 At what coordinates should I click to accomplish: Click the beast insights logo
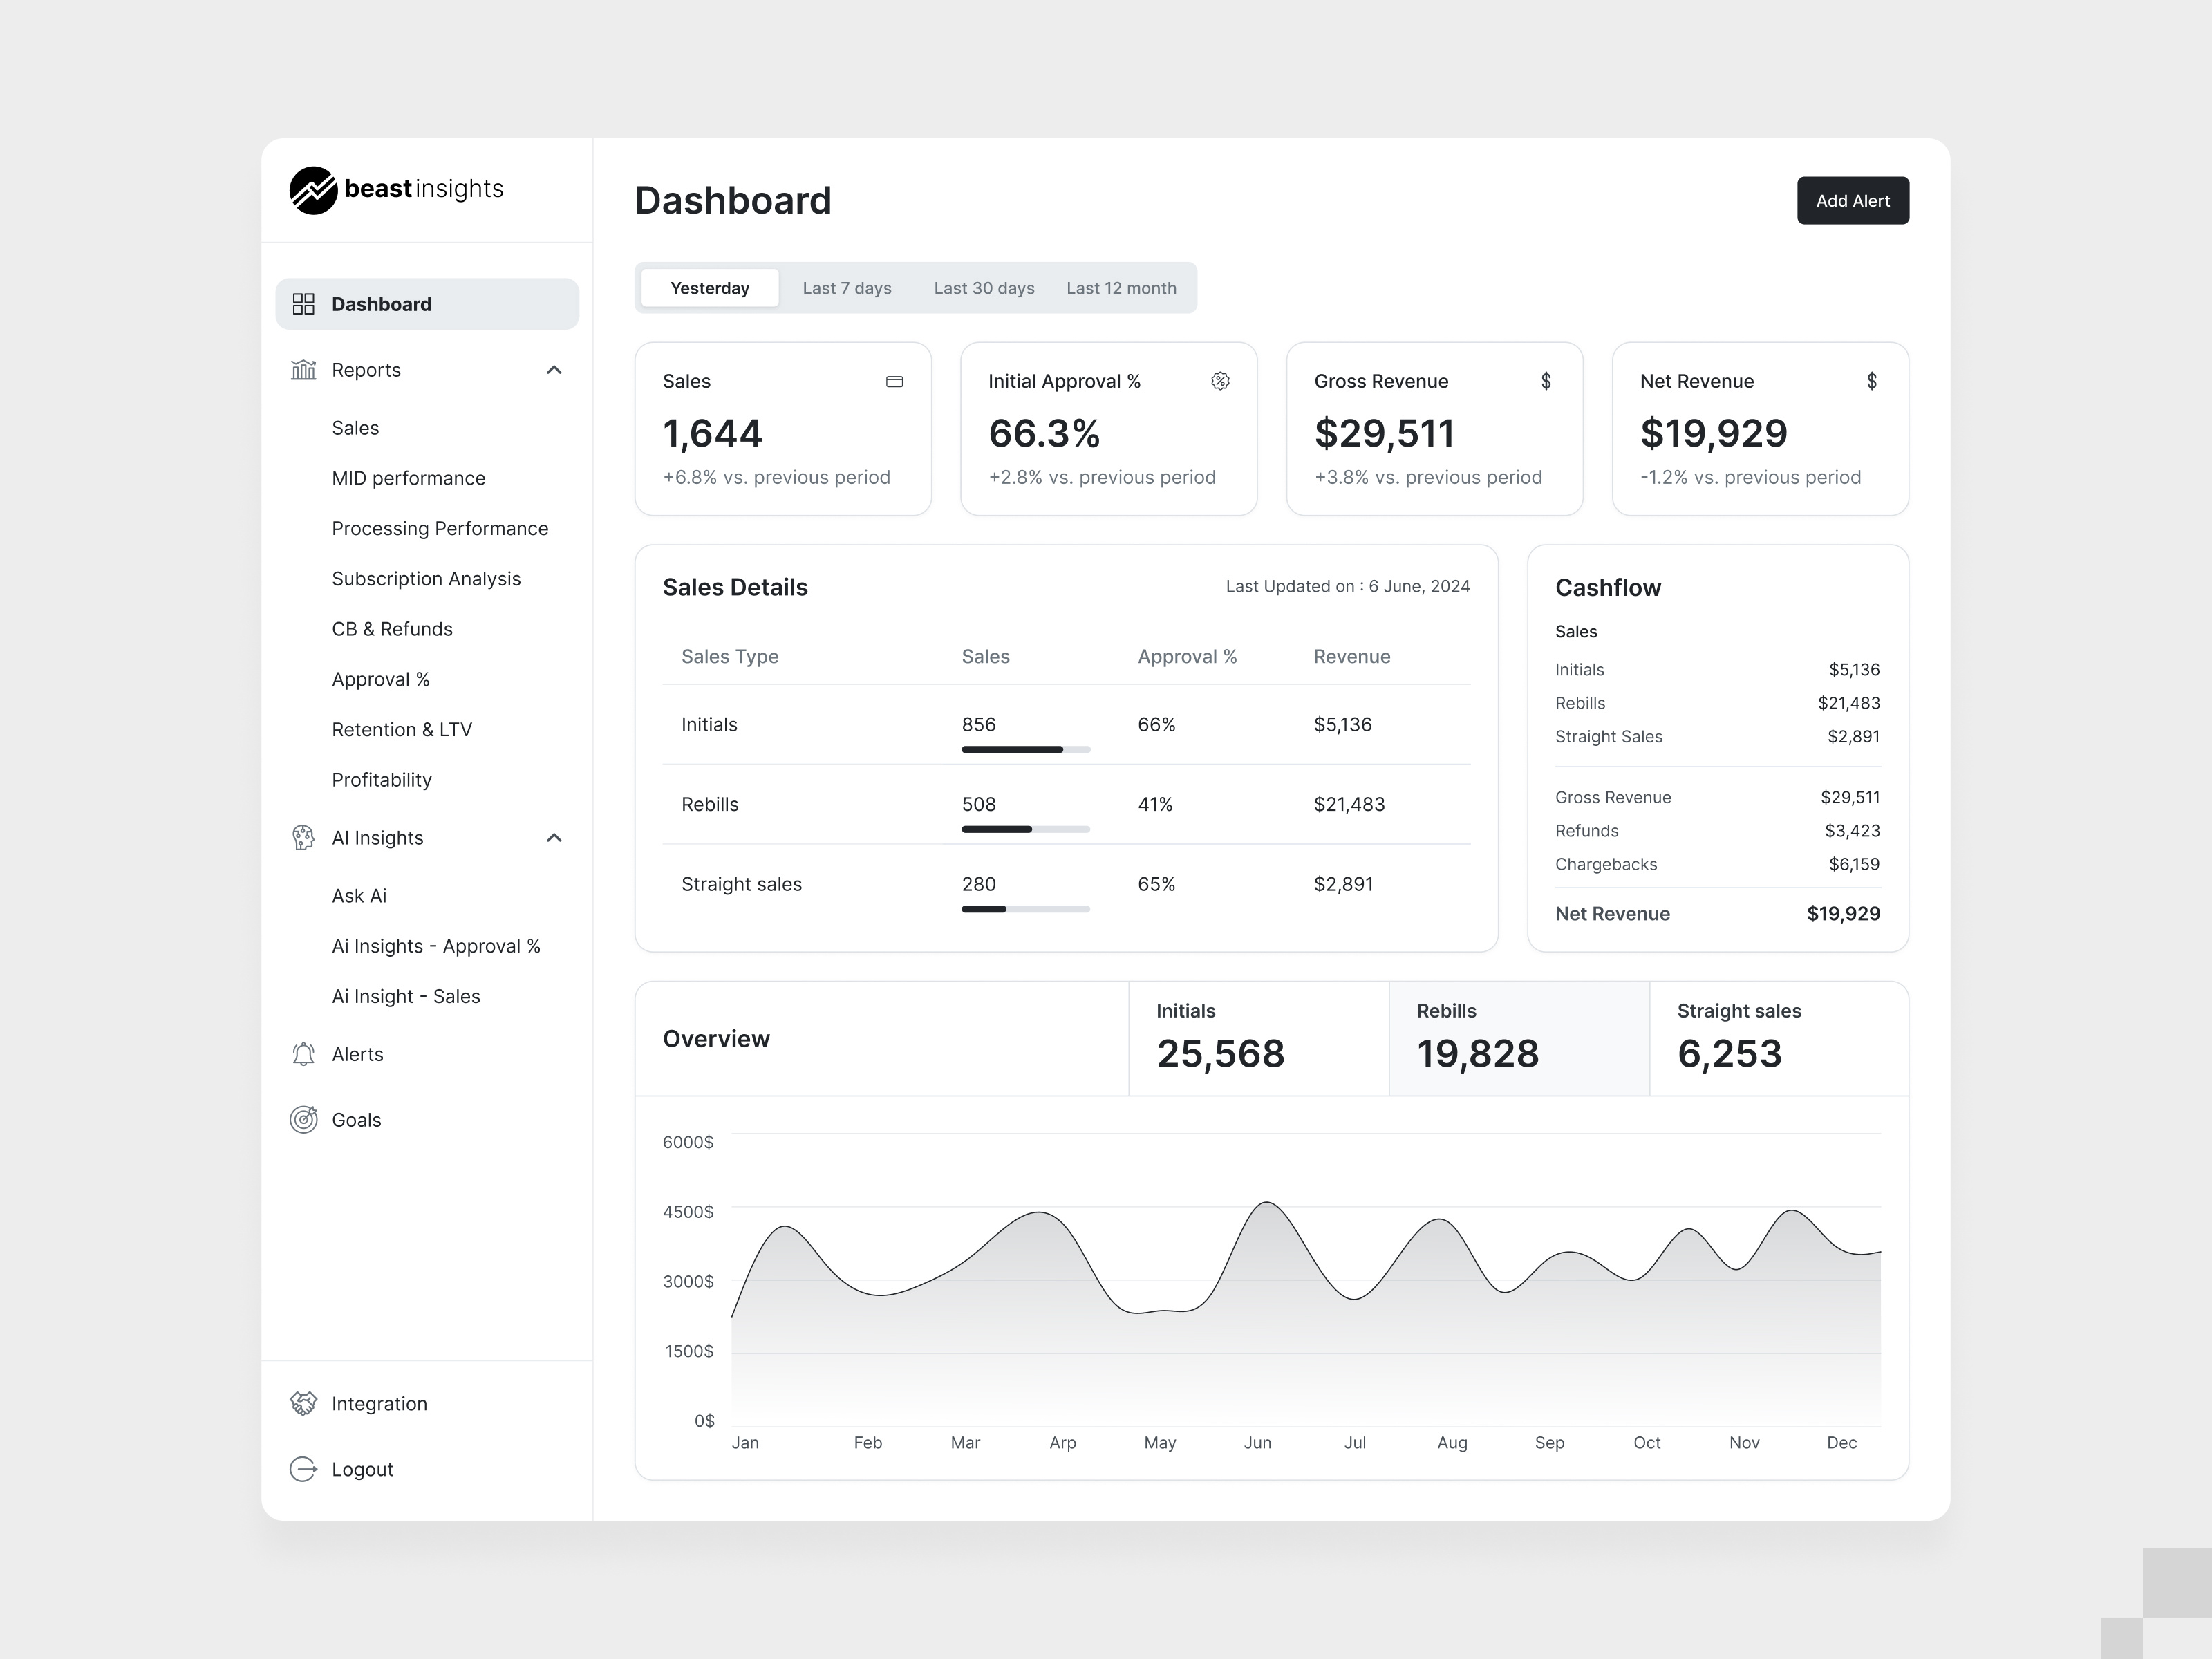coord(396,190)
